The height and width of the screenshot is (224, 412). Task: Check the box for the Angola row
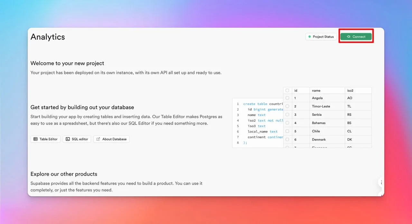pyautogui.click(x=287, y=98)
